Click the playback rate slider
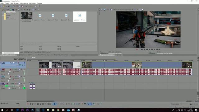This screenshot has height=112, width=199. [x=18, y=104]
